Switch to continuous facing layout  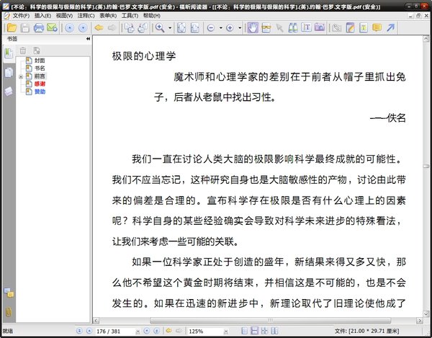[x=274, y=331]
